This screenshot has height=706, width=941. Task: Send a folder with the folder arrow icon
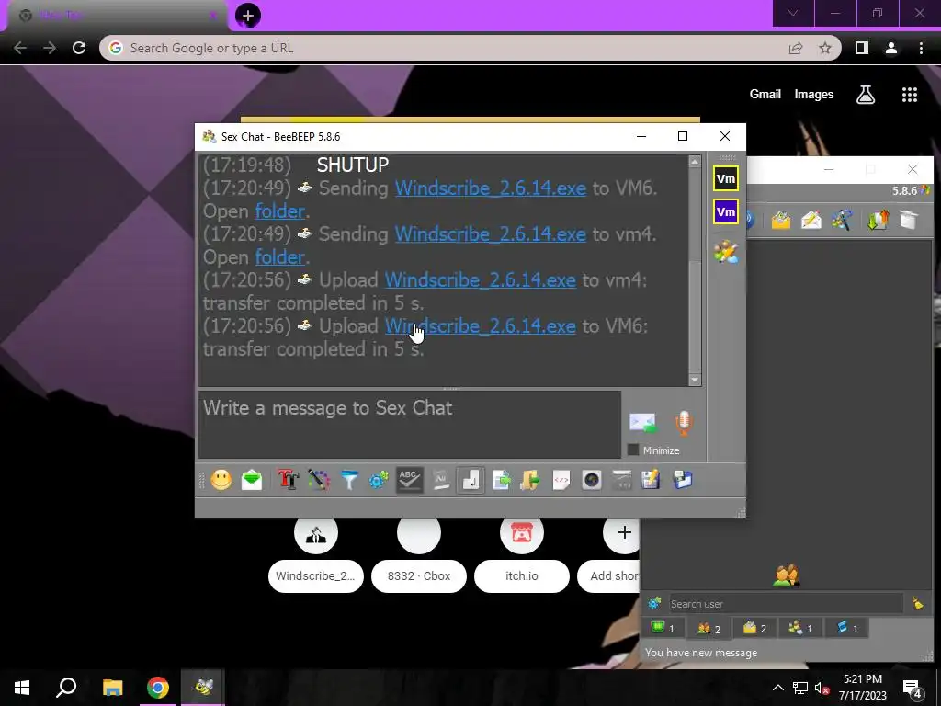pos(530,480)
